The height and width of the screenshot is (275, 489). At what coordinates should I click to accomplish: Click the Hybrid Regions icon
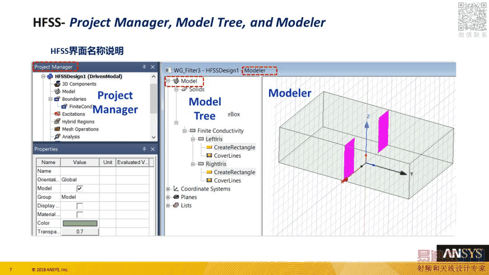58,122
